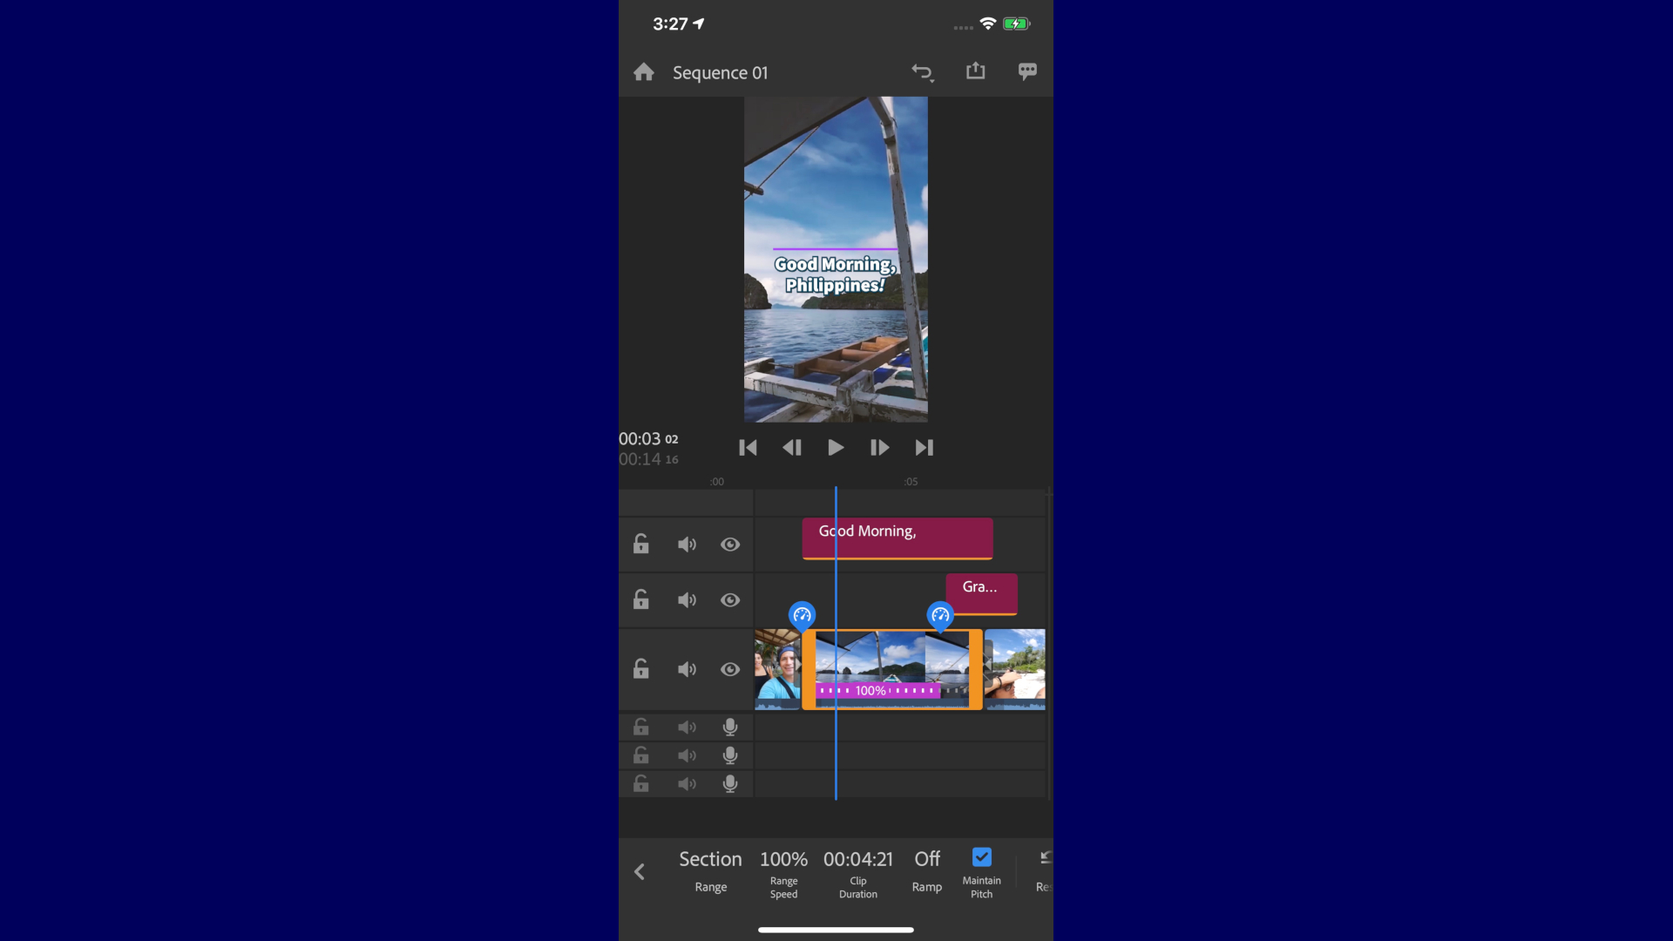The width and height of the screenshot is (1673, 941).
Task: Tap the Section Range label
Action: 710,870
